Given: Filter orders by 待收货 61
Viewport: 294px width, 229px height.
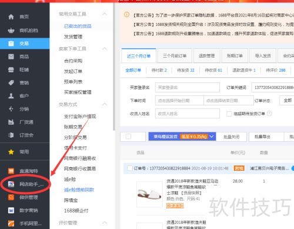Looking at the screenshot, I should (x=213, y=70).
